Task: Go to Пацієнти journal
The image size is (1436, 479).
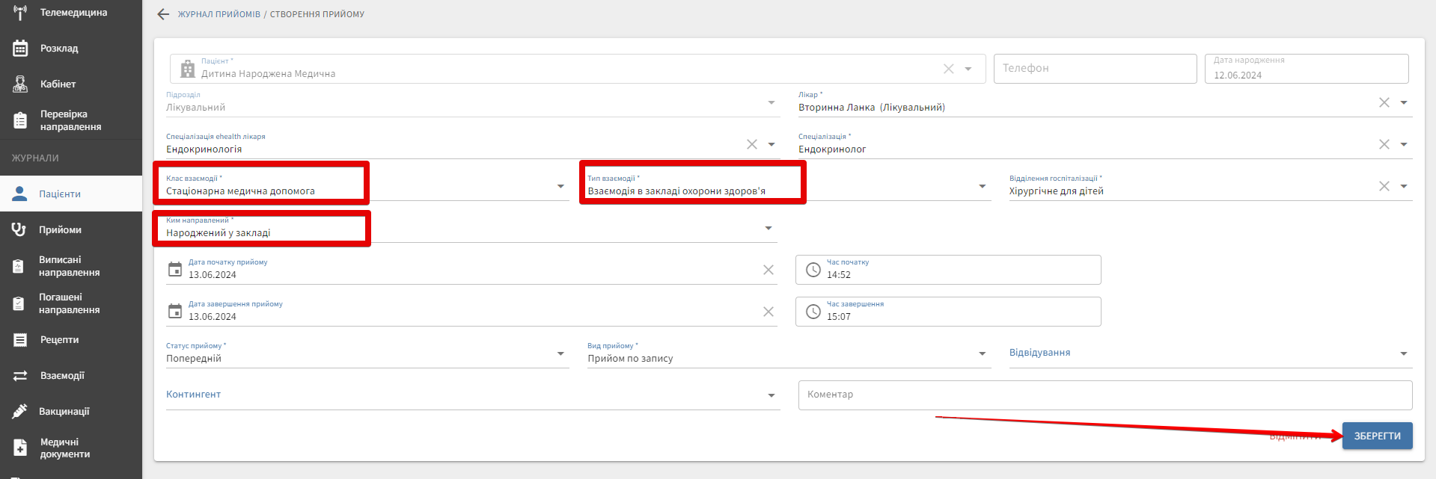Action: click(x=71, y=194)
